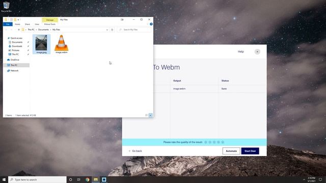The width and height of the screenshot is (326, 183).
Task: Open the taskbar clock and date
Action: coord(311,179)
